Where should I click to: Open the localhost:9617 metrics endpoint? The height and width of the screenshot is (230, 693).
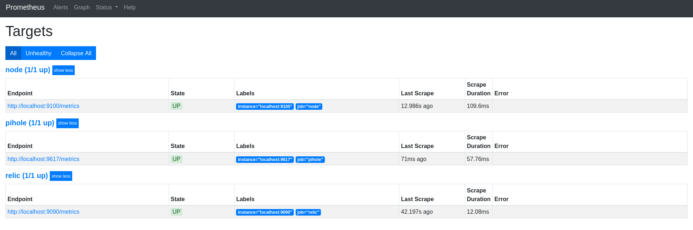pos(43,159)
